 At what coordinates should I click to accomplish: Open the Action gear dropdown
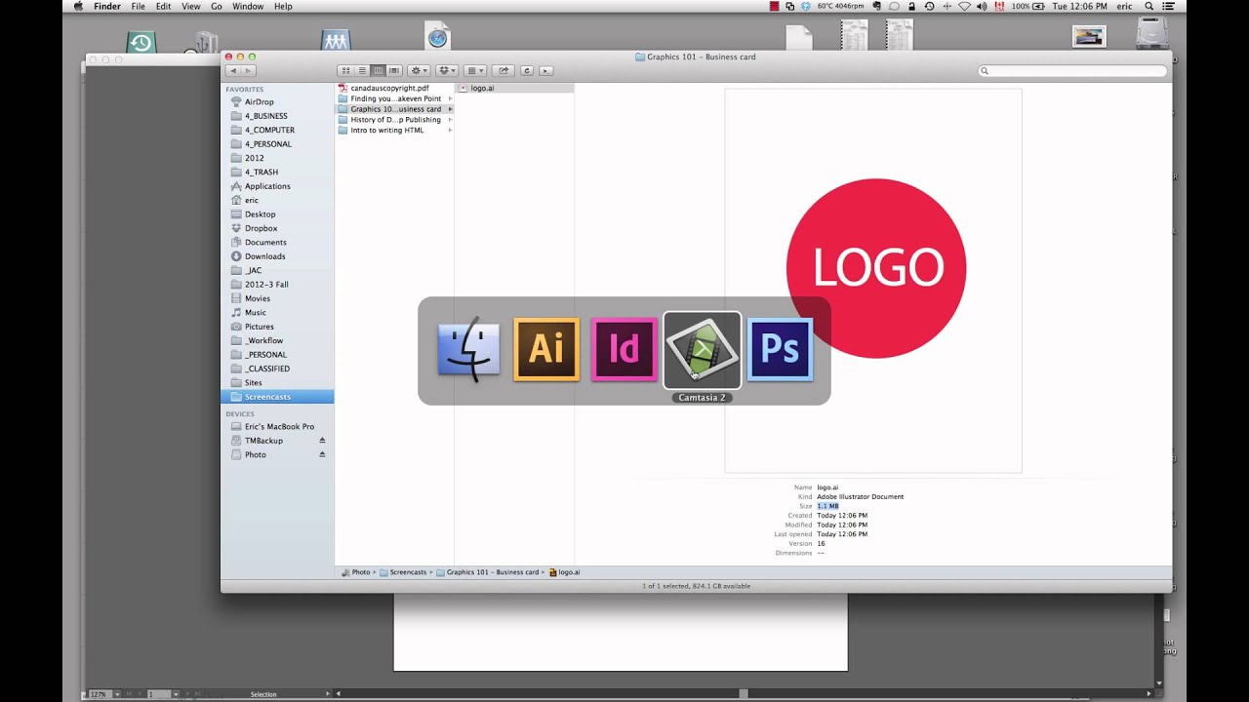(x=420, y=70)
